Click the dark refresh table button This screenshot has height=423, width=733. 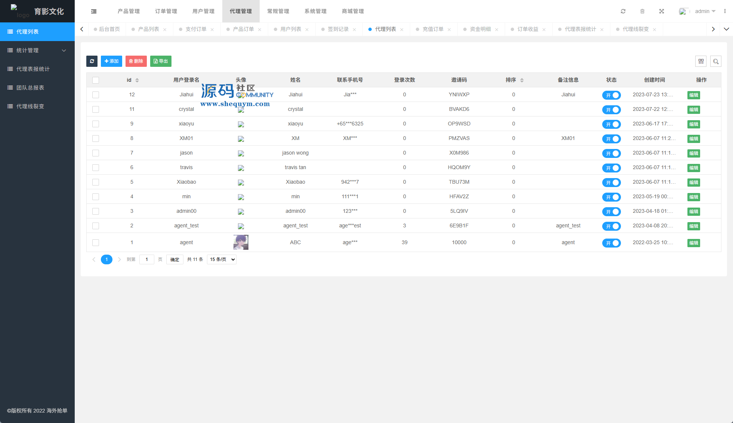[92, 61]
